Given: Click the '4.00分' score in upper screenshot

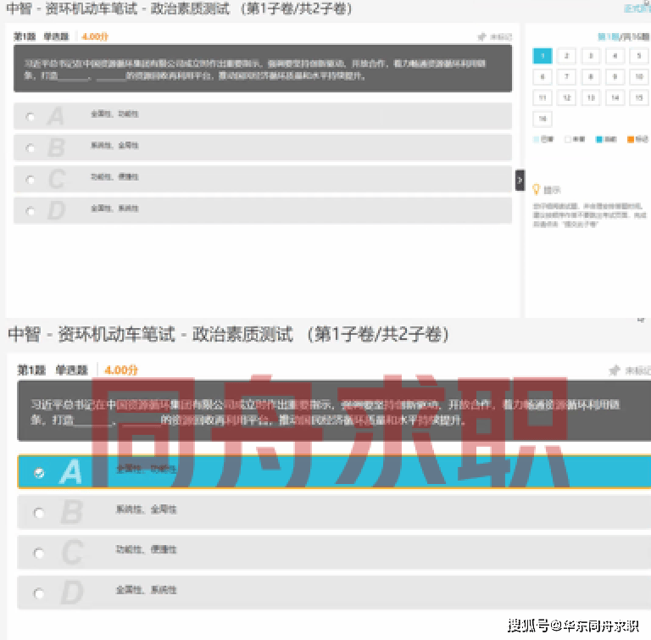Looking at the screenshot, I should click(x=95, y=36).
